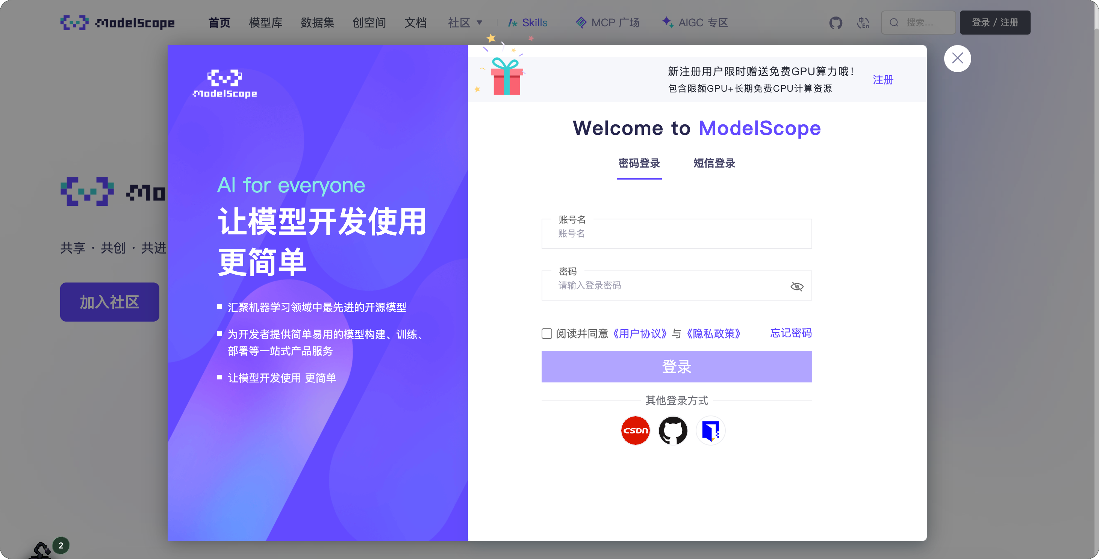Sign in with the CSDN icon
This screenshot has width=1099, height=559.
tap(635, 430)
